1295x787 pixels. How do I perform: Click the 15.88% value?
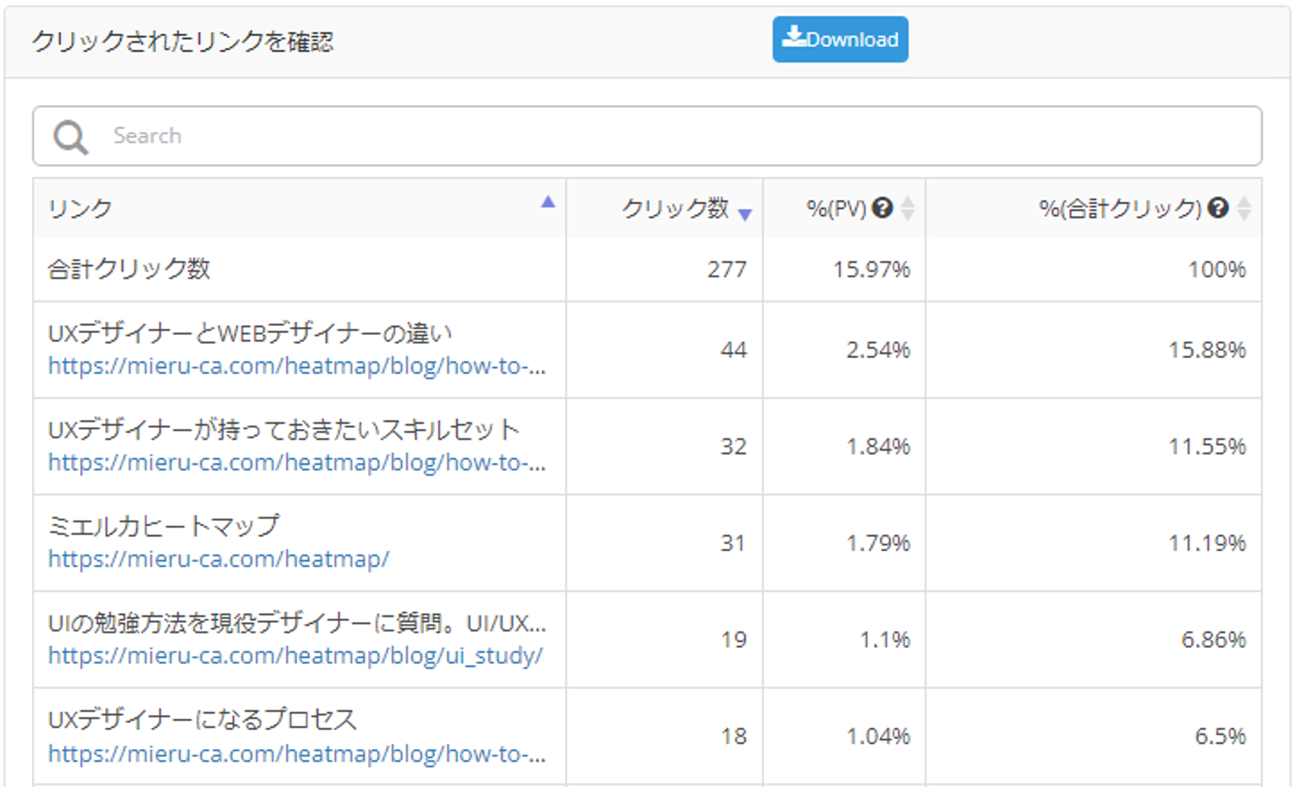point(1207,350)
